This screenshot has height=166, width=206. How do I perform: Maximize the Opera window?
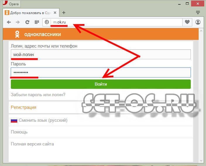187,4
